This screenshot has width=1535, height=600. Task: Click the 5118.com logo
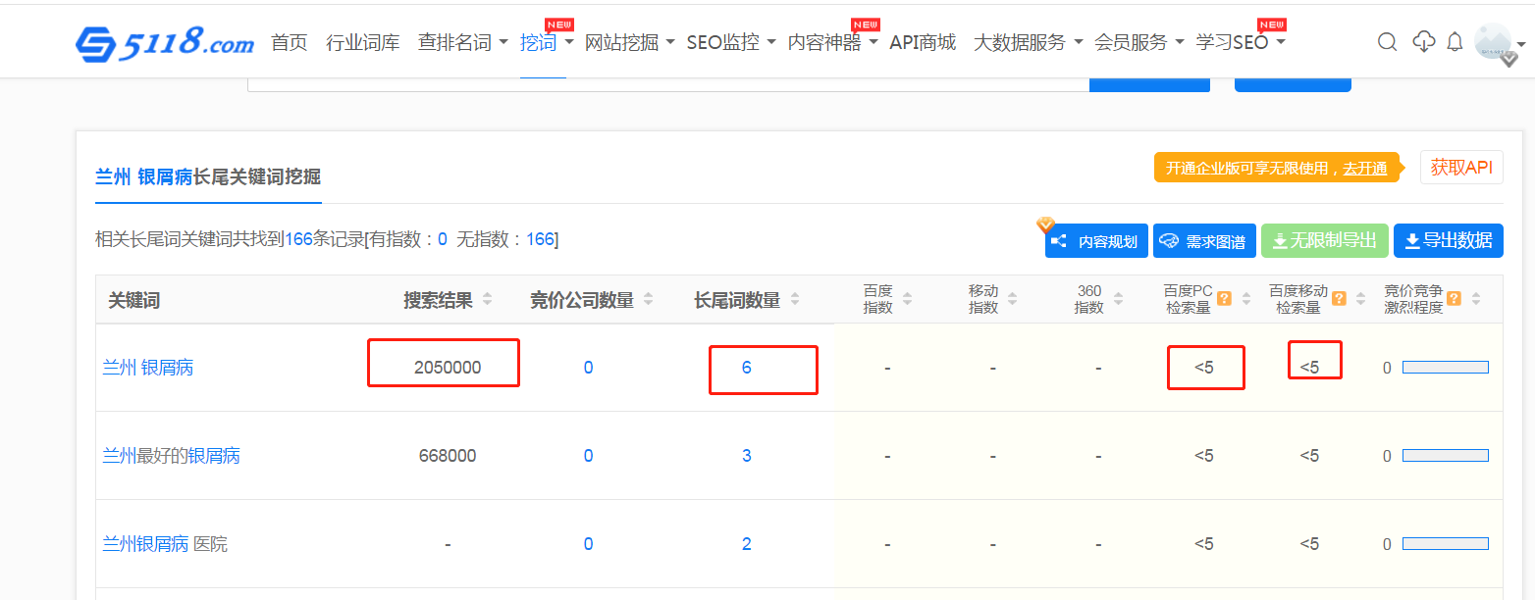click(165, 42)
